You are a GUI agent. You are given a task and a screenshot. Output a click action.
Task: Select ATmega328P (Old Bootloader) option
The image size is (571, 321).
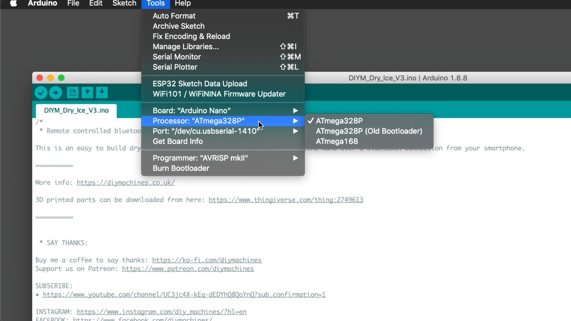coord(369,131)
